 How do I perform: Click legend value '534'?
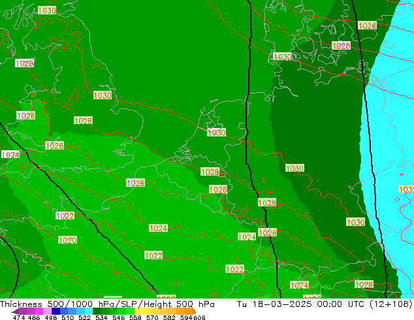[x=101, y=317]
